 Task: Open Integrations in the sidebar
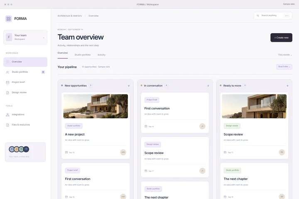[25, 115]
